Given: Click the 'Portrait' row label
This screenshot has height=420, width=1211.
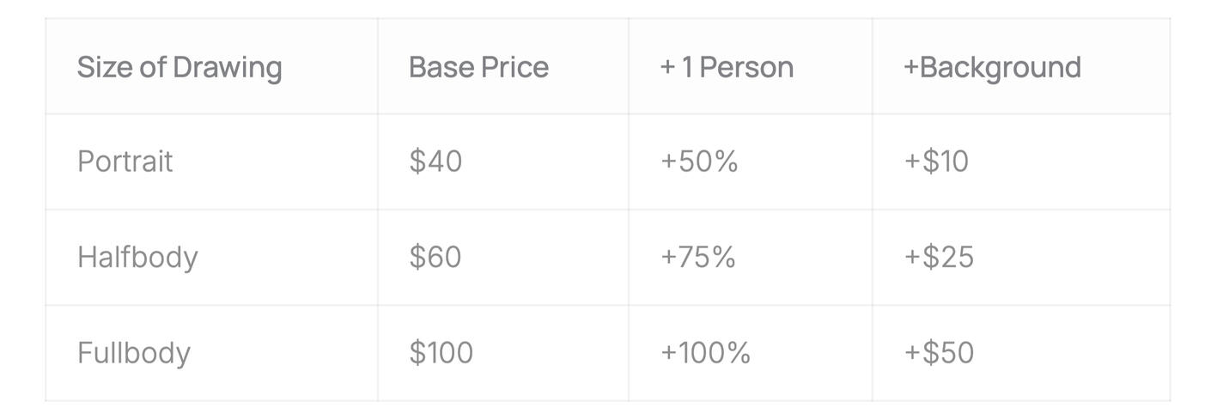Looking at the screenshot, I should (x=125, y=161).
